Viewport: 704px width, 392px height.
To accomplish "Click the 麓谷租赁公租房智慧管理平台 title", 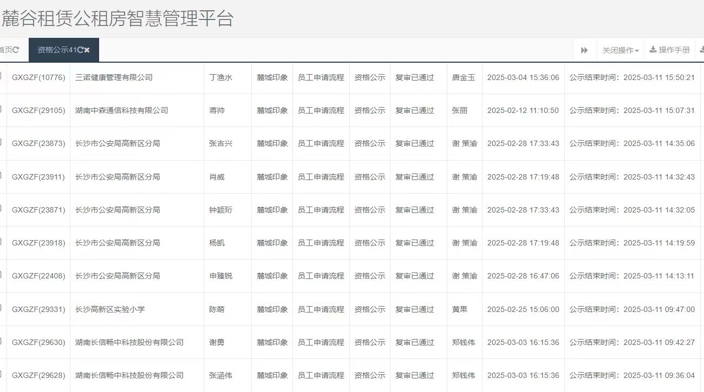I will tap(118, 18).
